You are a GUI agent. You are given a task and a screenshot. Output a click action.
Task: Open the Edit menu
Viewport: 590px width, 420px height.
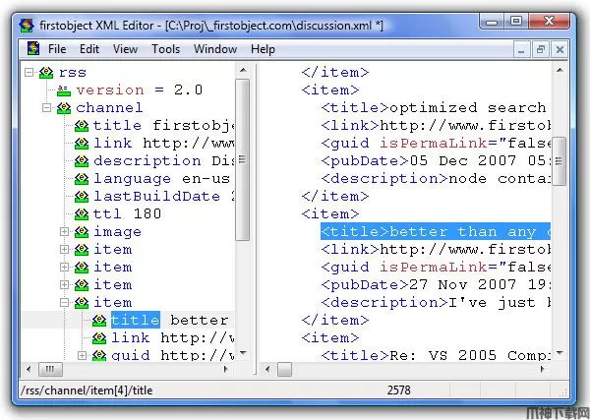(89, 49)
